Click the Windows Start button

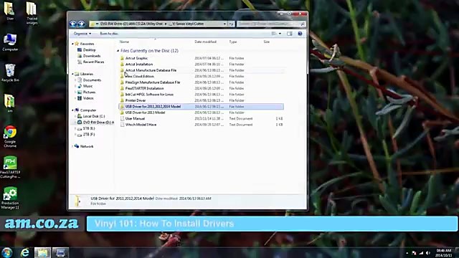pyautogui.click(x=7, y=252)
